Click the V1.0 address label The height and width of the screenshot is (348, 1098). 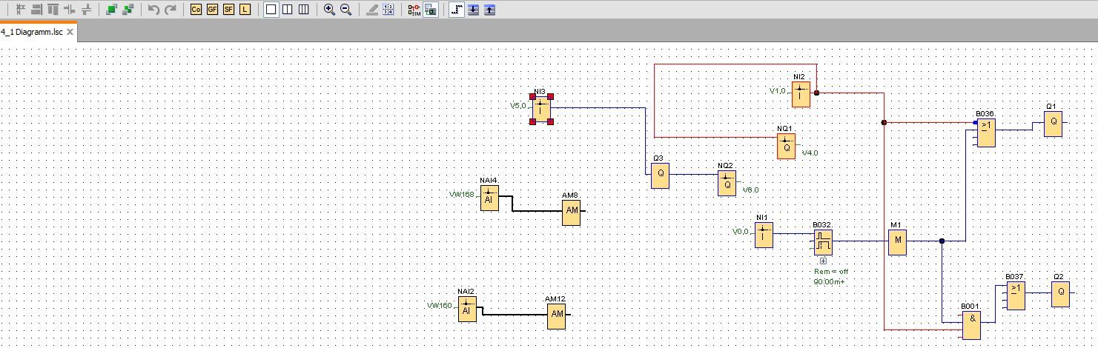[x=778, y=91]
